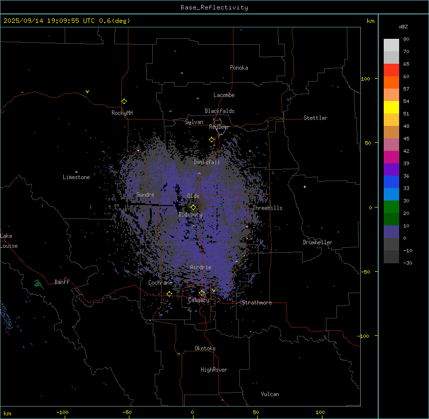Click the Banff label
Viewport: 429px width, 419px height.
click(x=62, y=282)
